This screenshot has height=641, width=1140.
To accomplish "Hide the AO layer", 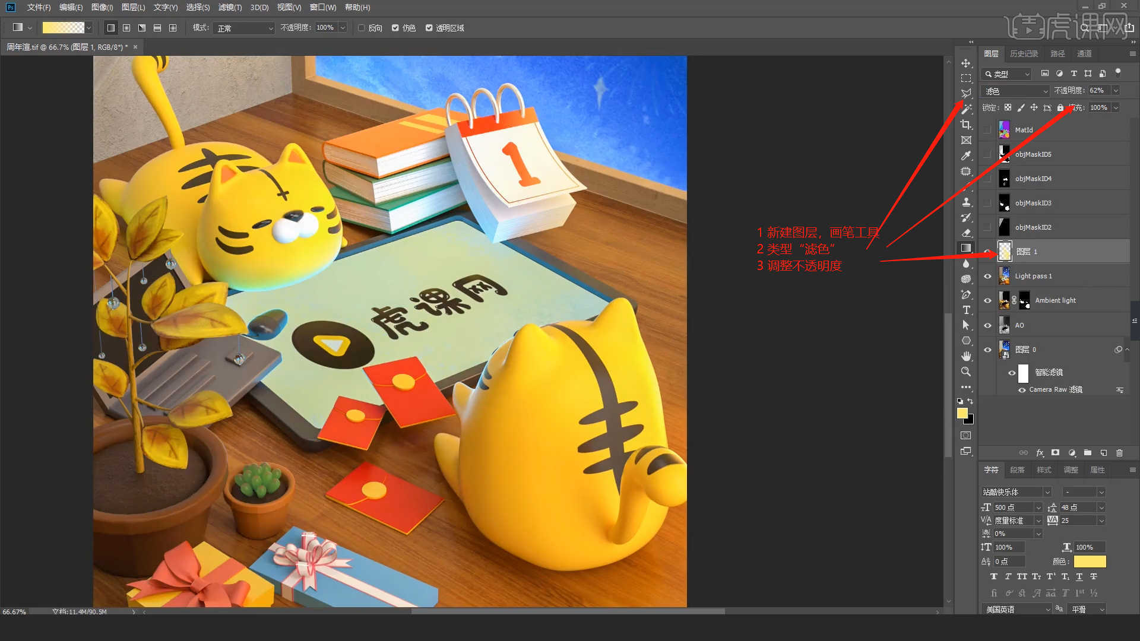I will point(987,325).
